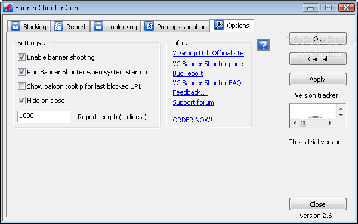
Task: Toggle Enable banner shooting checkbox
Action: tap(21, 57)
